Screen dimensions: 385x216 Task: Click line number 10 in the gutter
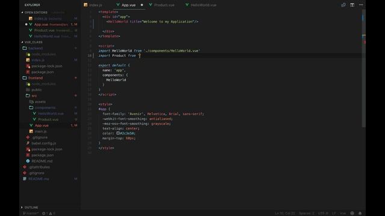click(90, 56)
